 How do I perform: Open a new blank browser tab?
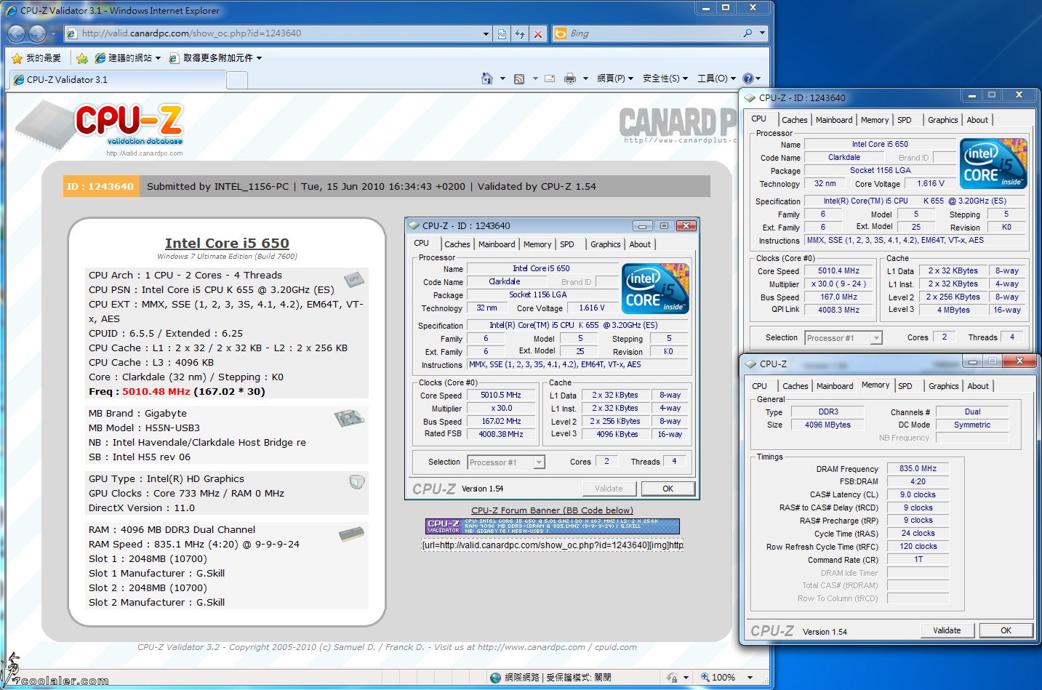click(x=237, y=80)
